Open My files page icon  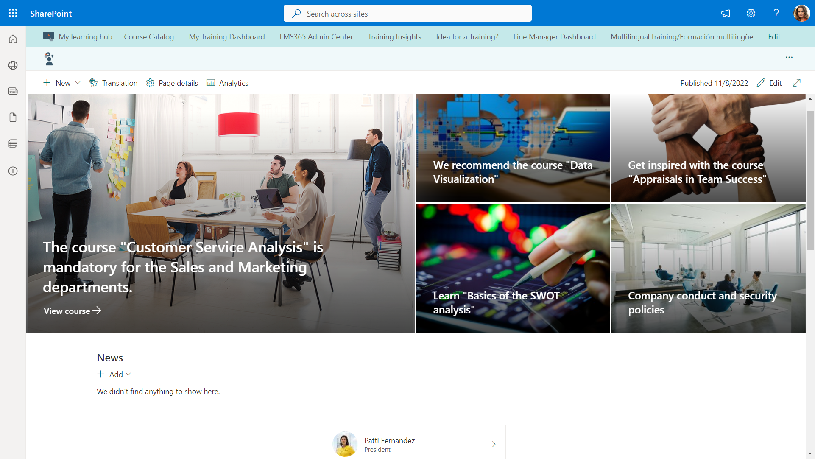[x=13, y=117]
